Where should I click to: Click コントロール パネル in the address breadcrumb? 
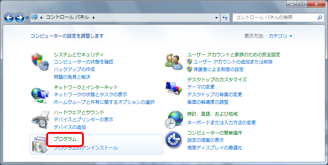[x=68, y=17]
